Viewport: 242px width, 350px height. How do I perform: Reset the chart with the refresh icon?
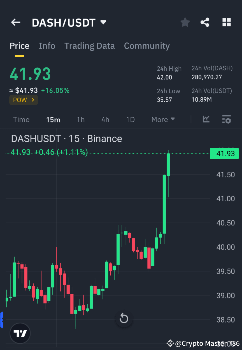tap(124, 319)
